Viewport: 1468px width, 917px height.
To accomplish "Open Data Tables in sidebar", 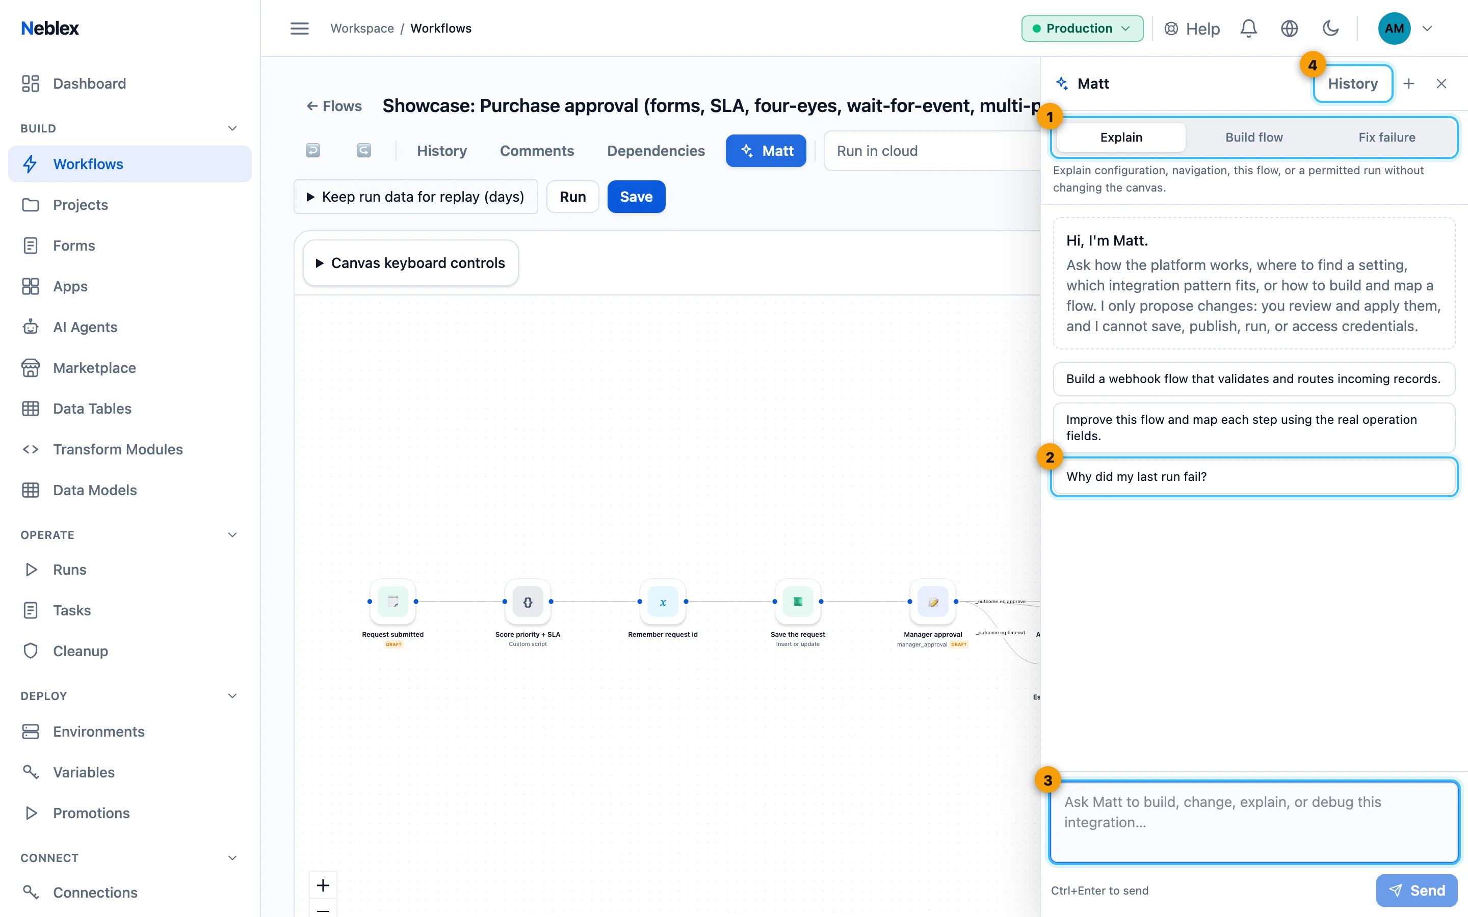I will [x=130, y=408].
